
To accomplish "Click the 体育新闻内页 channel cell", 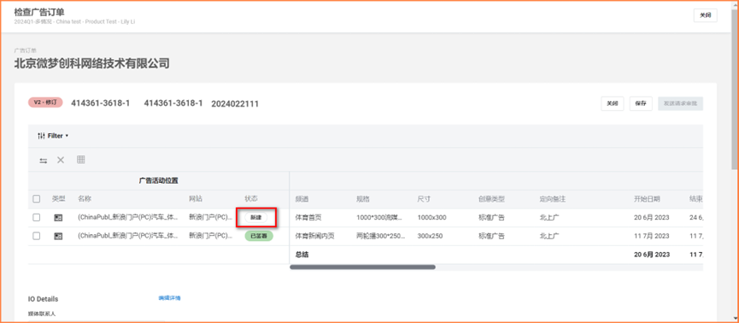I will [x=315, y=236].
